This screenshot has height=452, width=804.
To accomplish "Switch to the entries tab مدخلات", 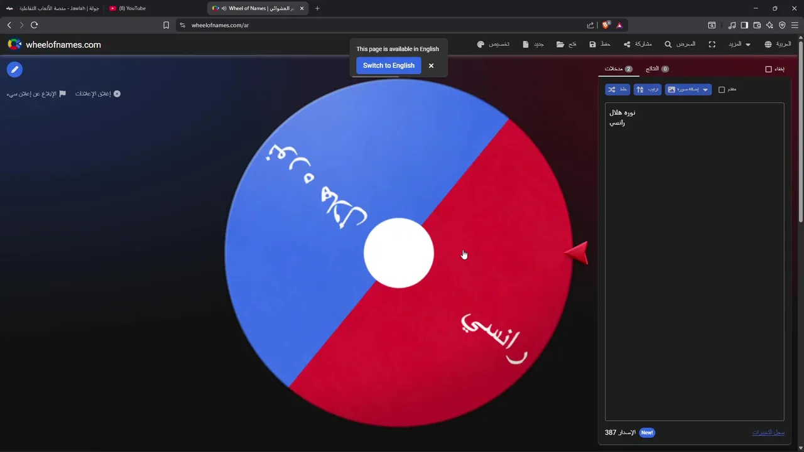I will [619, 68].
